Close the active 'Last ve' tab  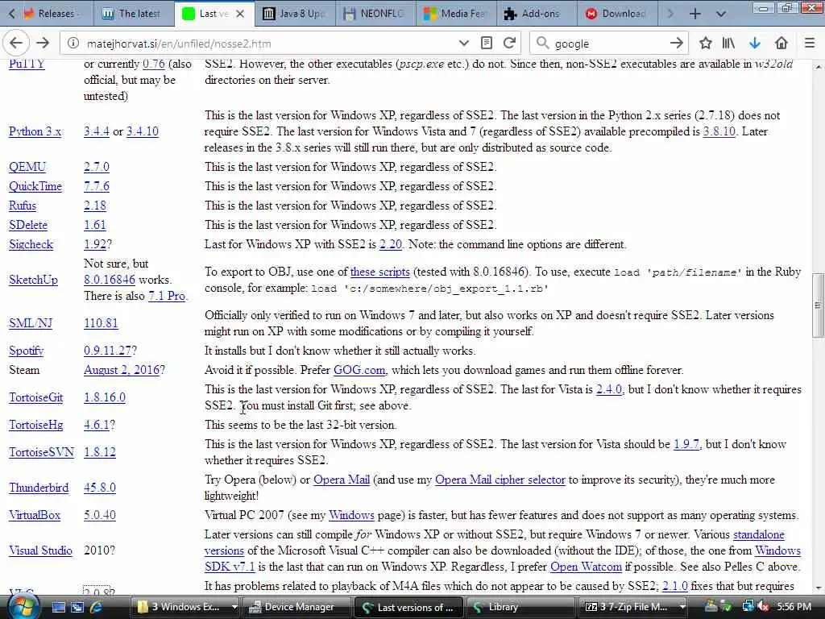click(x=240, y=14)
